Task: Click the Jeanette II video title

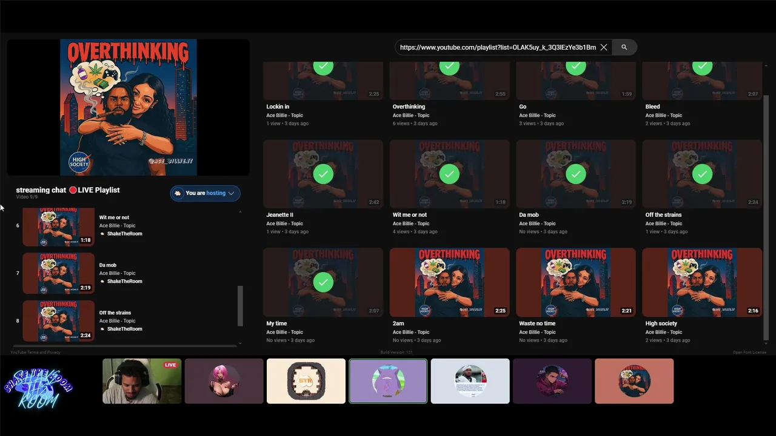Action: point(279,215)
